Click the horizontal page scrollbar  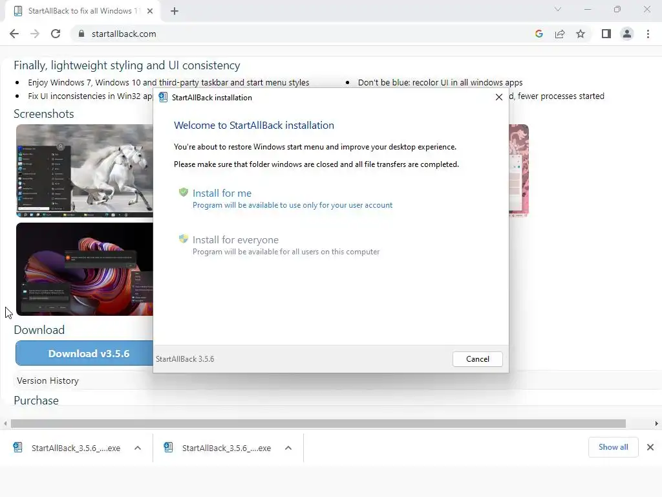click(x=318, y=423)
